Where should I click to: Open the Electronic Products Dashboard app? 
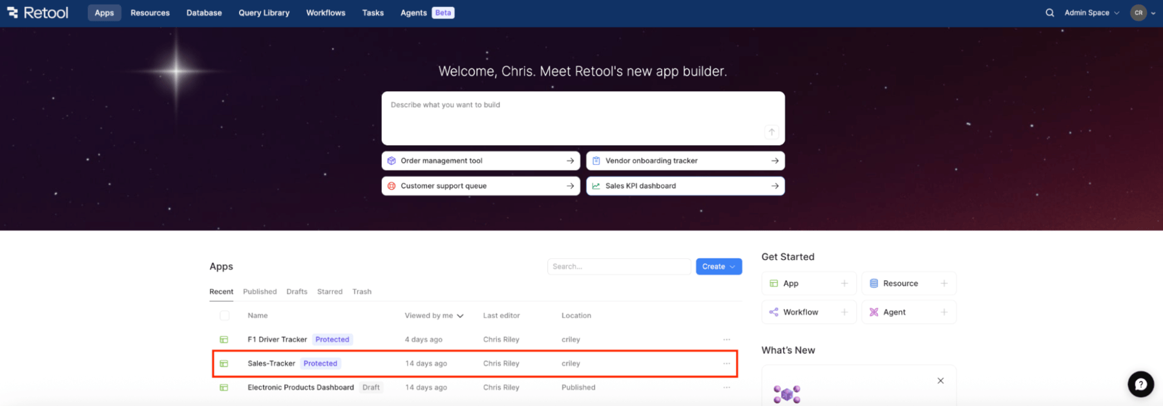pos(300,387)
